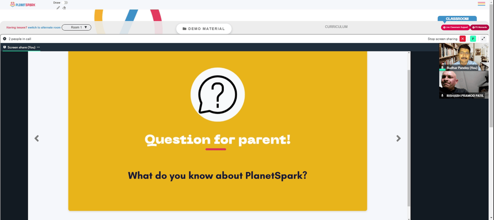Image resolution: width=494 pixels, height=220 pixels.
Task: Select the pencil drawing tool
Action: tap(58, 8)
